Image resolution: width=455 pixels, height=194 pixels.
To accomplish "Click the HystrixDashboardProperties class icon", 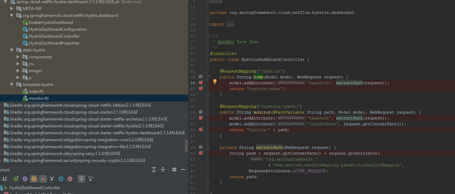I will [25, 43].
